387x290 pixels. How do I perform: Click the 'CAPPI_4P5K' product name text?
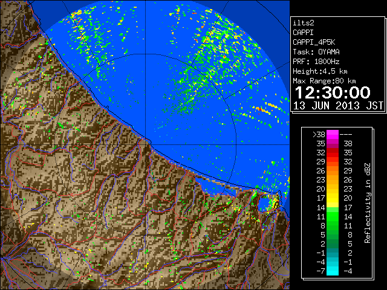point(314,42)
